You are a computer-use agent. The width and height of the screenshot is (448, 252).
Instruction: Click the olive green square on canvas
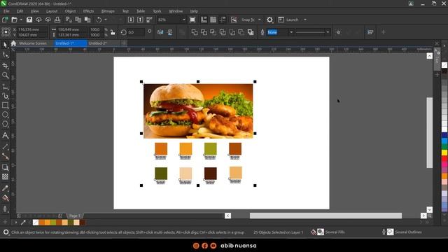[211, 149]
